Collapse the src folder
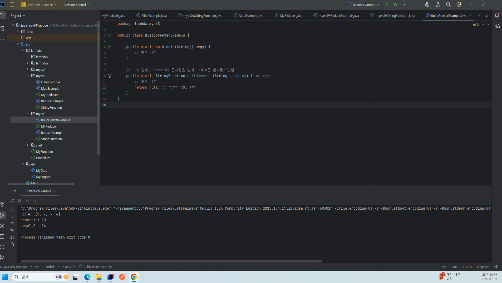This screenshot has width=502, height=283. 18,44
